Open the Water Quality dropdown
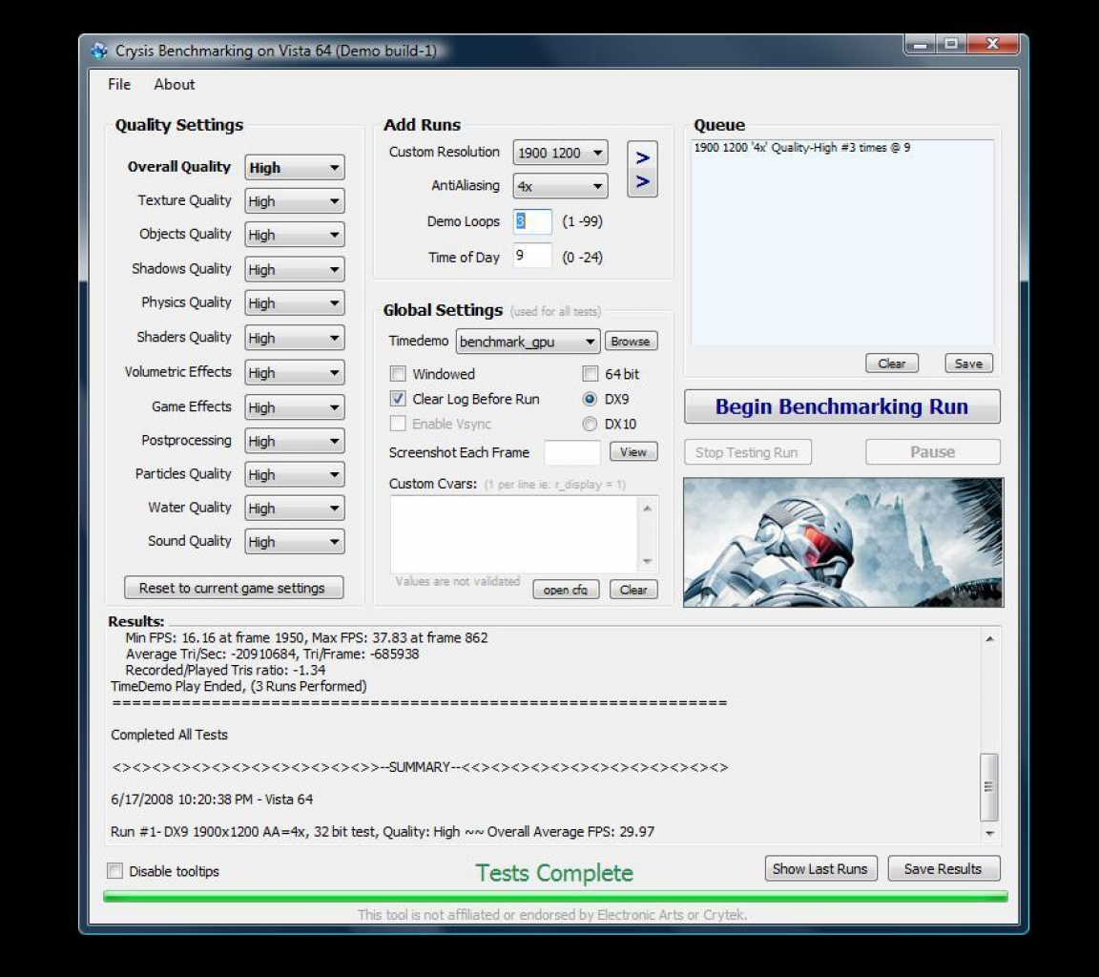This screenshot has height=977, width=1099. (295, 509)
